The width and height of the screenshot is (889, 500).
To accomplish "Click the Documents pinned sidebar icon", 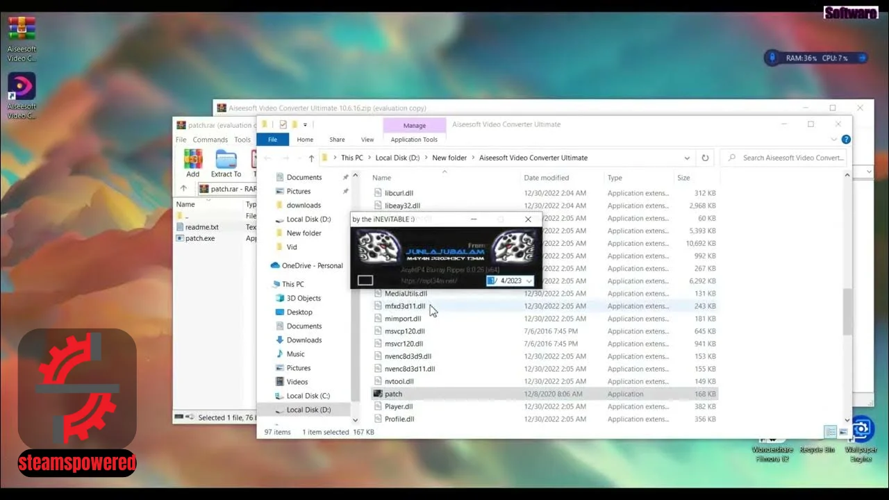I will click(x=279, y=177).
